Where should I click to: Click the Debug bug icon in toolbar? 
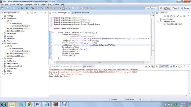tap(22, 8)
